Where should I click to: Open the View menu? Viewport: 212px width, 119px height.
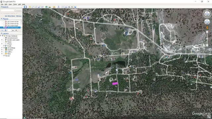(x=10, y=4)
